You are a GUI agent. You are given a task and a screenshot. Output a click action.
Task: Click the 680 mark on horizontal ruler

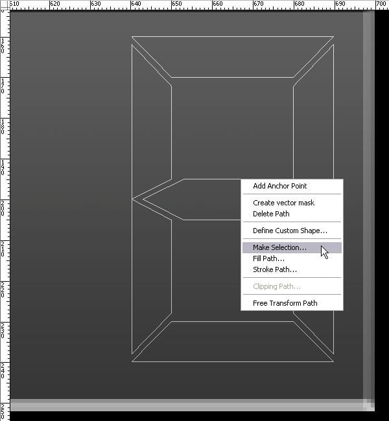(298, 4)
